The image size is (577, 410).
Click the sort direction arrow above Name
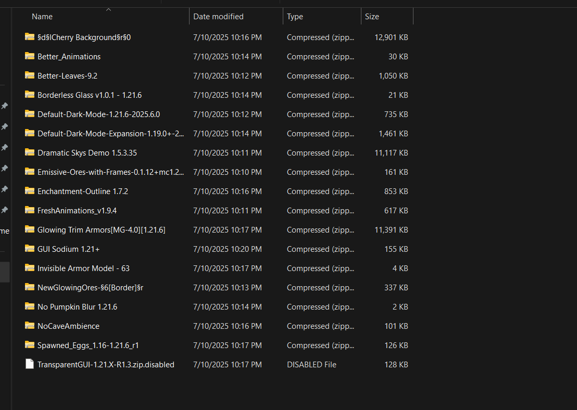click(x=108, y=10)
